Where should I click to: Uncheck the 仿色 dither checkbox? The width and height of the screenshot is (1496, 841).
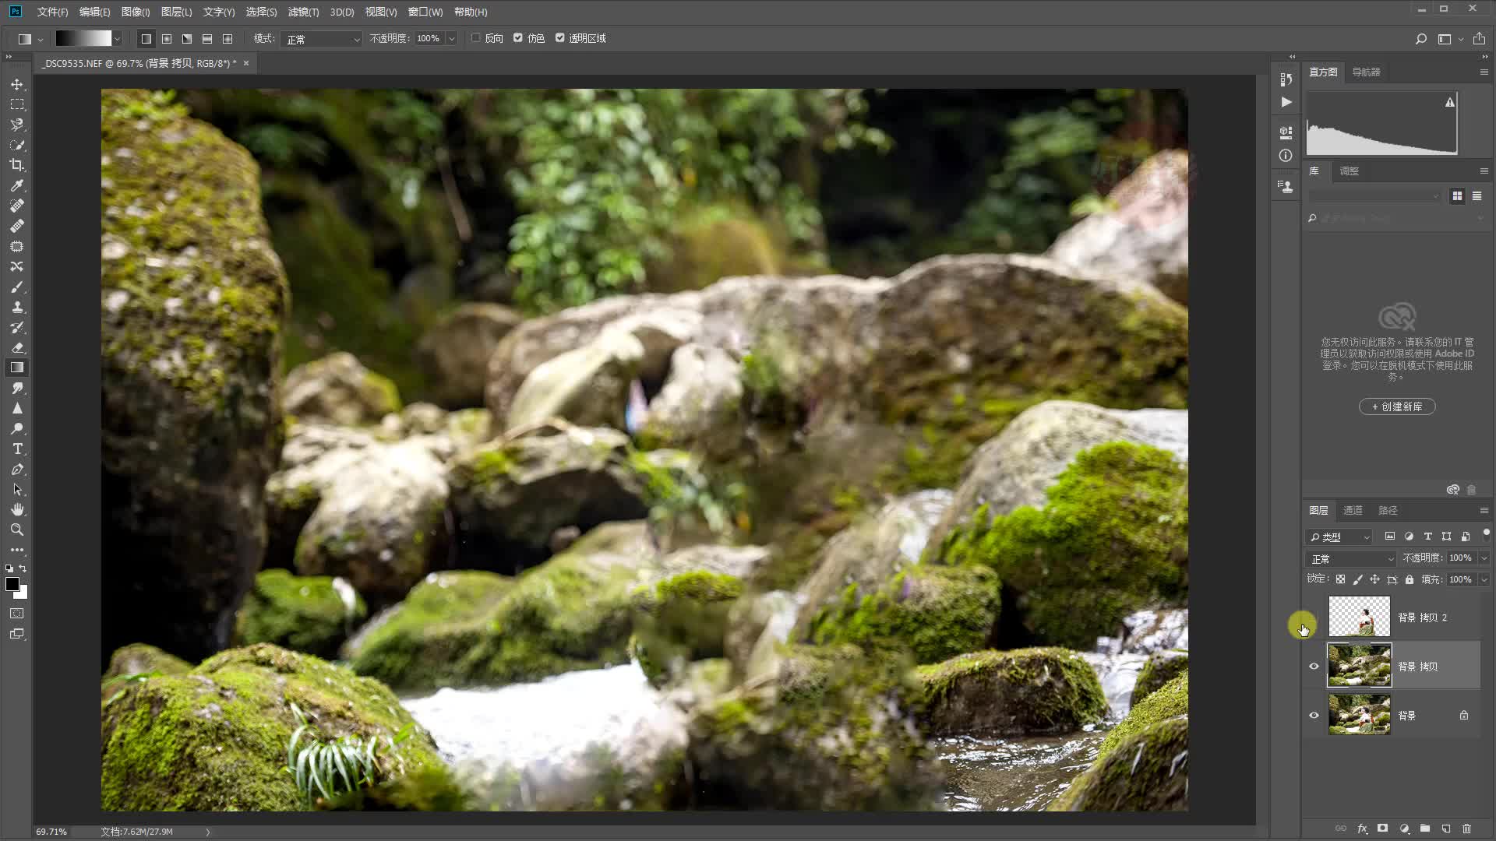pos(518,37)
